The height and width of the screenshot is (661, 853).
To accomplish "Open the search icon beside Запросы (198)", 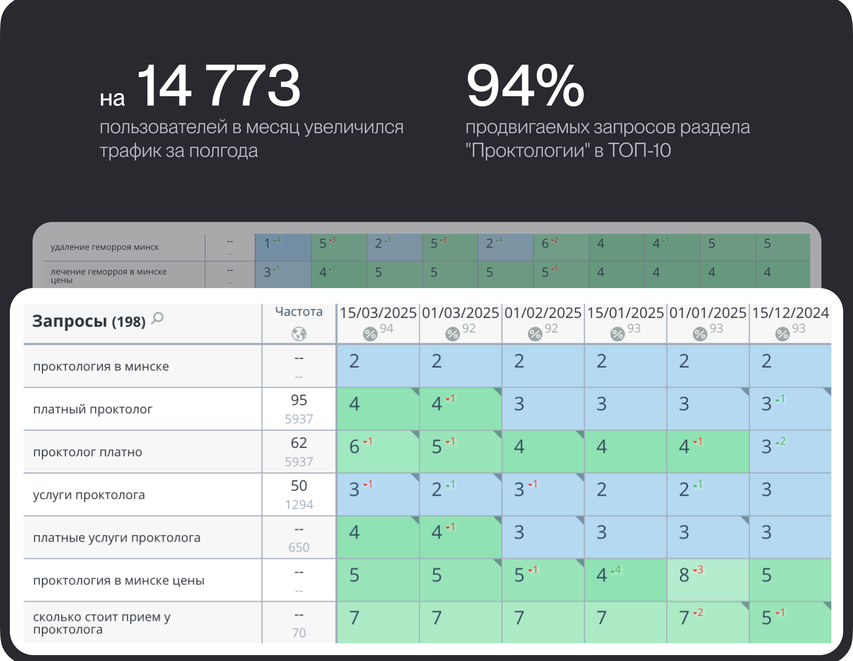I will [157, 319].
